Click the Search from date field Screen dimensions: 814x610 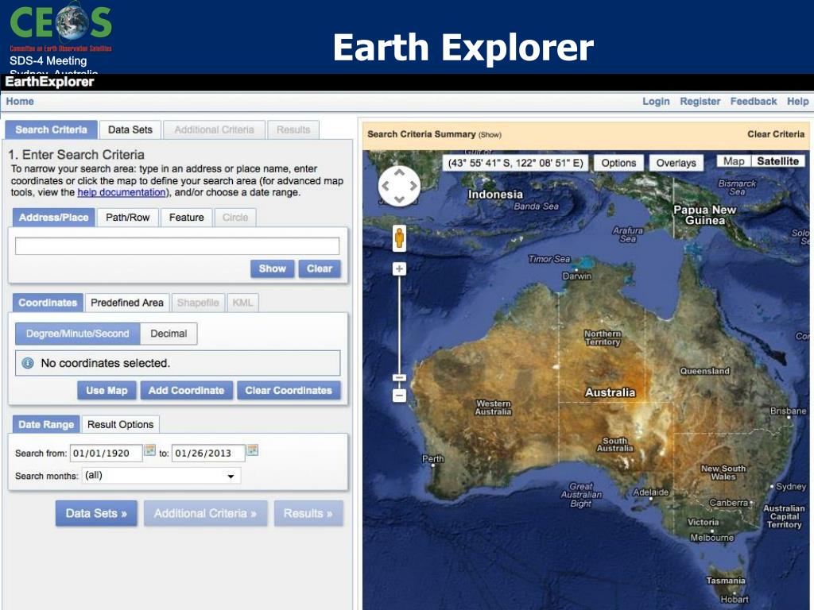[x=106, y=454]
